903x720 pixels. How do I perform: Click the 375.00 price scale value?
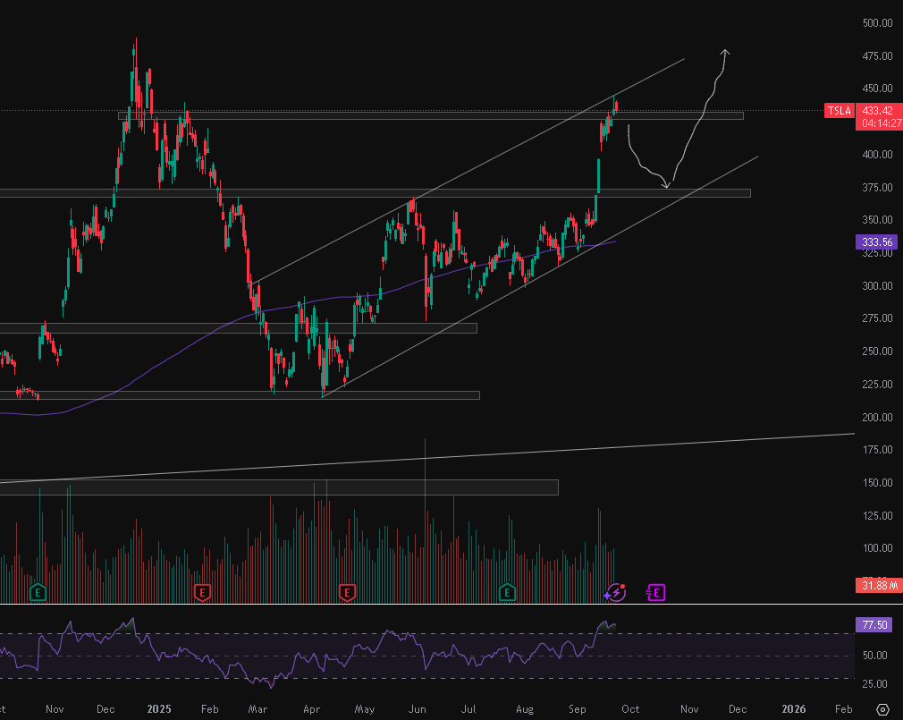coord(877,187)
